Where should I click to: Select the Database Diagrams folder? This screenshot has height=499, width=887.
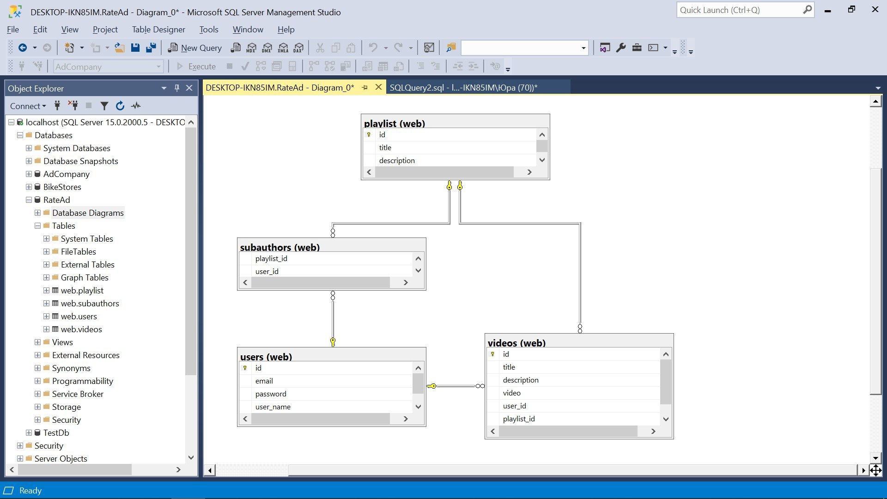coord(88,213)
